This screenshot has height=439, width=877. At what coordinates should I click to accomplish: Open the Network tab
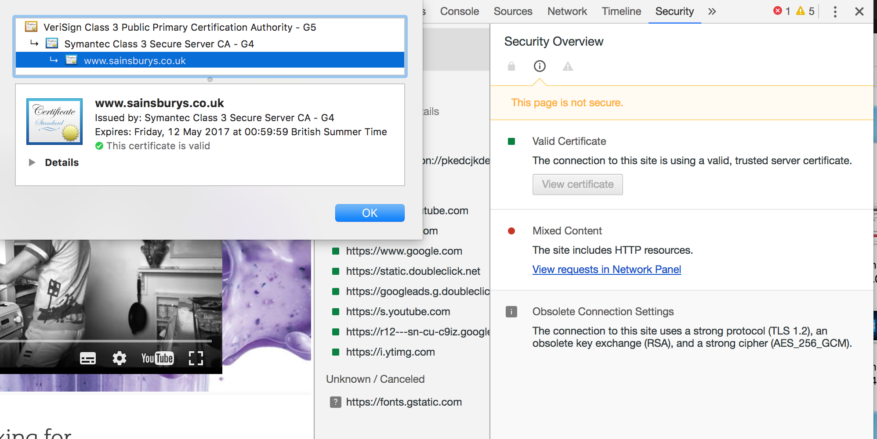[567, 11]
